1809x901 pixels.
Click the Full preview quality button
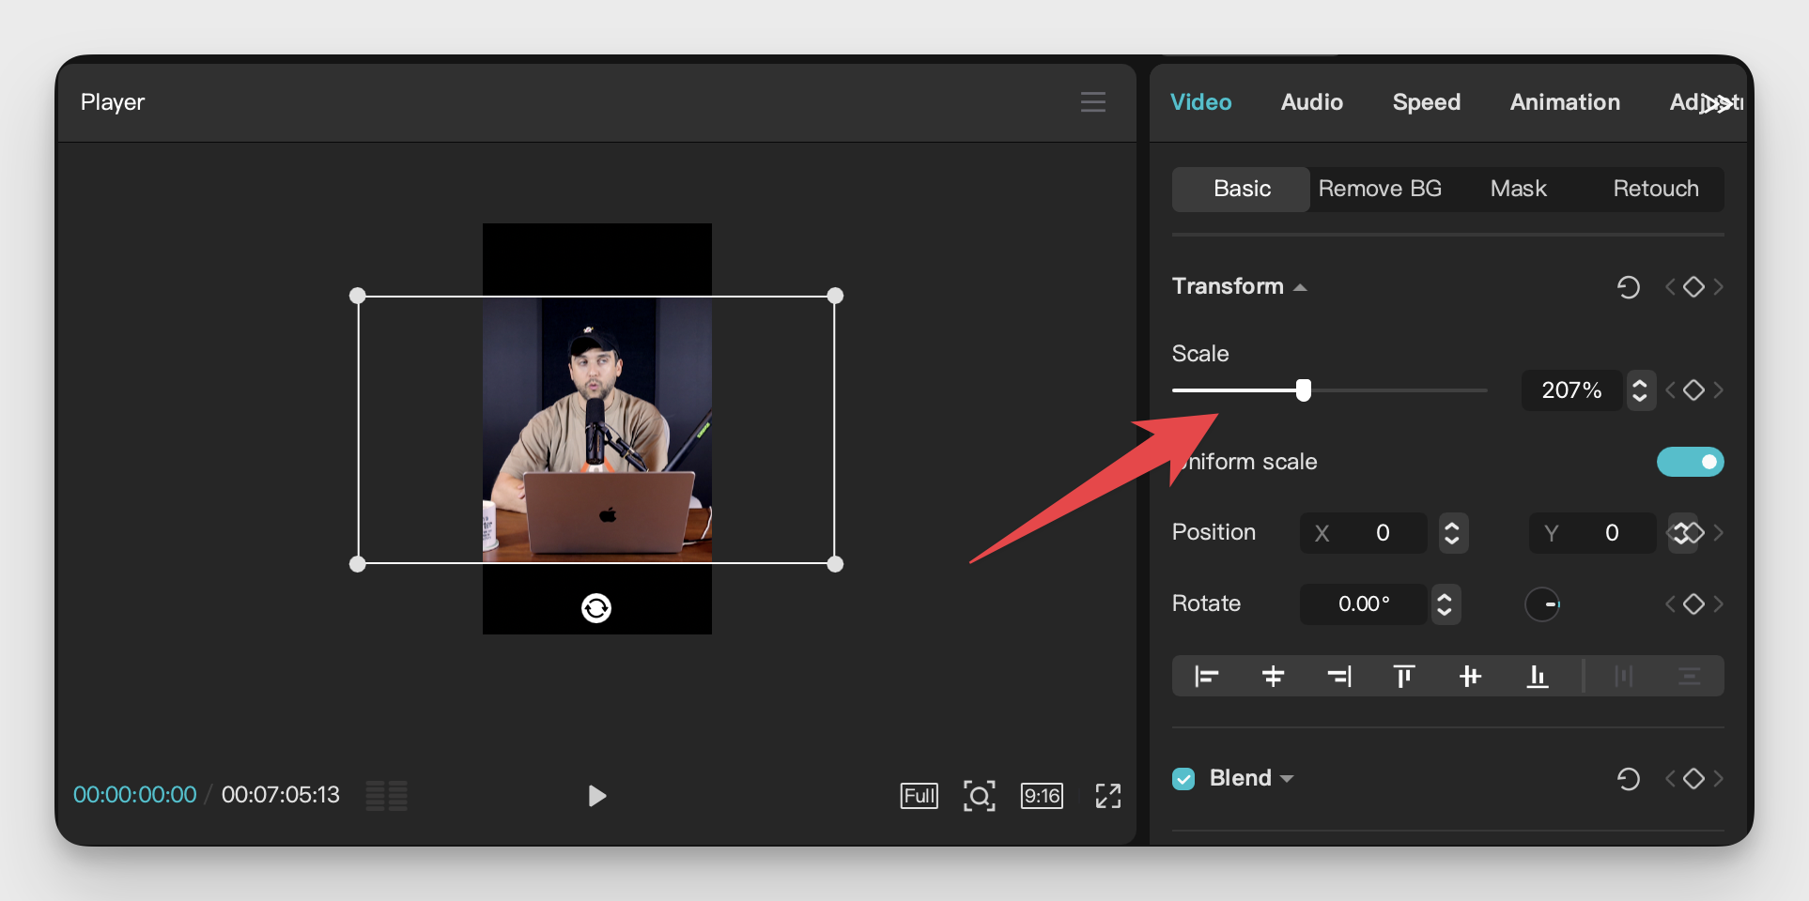(919, 796)
